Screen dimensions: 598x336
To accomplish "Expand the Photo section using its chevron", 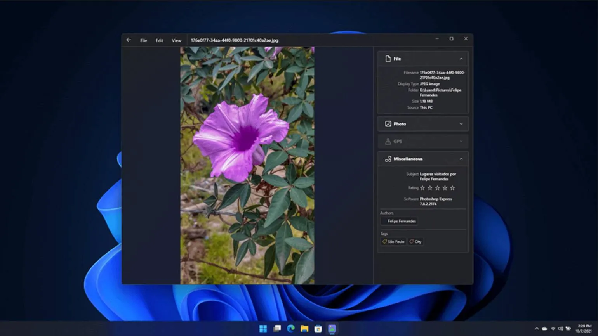I will click(461, 124).
